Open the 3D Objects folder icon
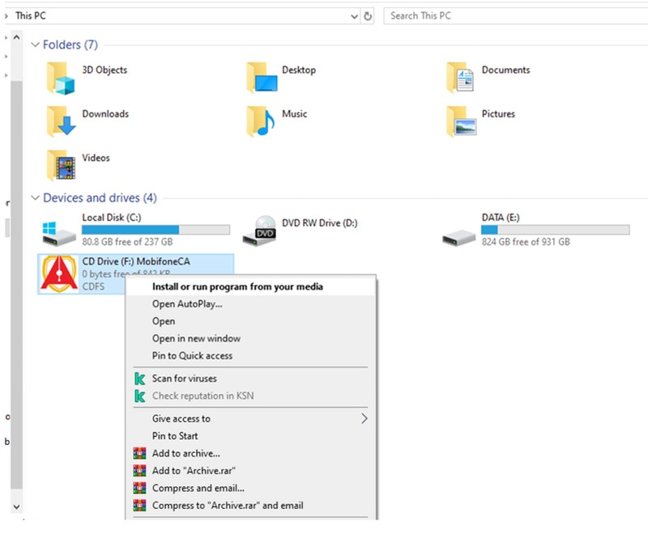648x534 pixels. pos(60,78)
